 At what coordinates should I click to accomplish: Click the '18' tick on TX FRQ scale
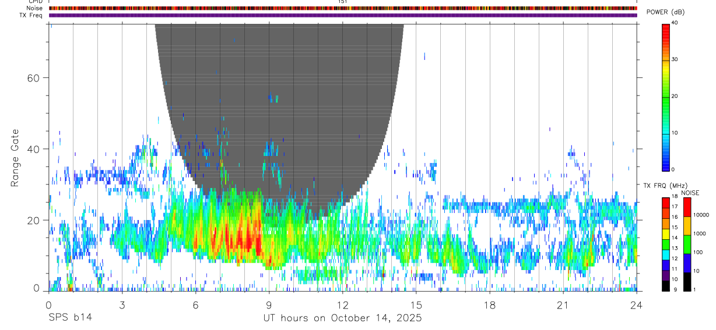(675, 196)
